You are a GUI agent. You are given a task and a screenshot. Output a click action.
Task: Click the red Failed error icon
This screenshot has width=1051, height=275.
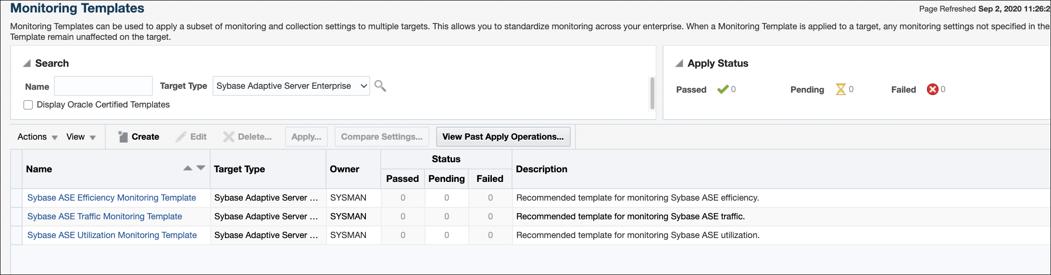point(932,89)
